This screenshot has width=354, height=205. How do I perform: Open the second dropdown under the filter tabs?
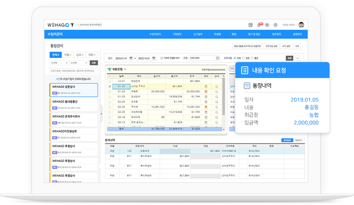[79, 63]
